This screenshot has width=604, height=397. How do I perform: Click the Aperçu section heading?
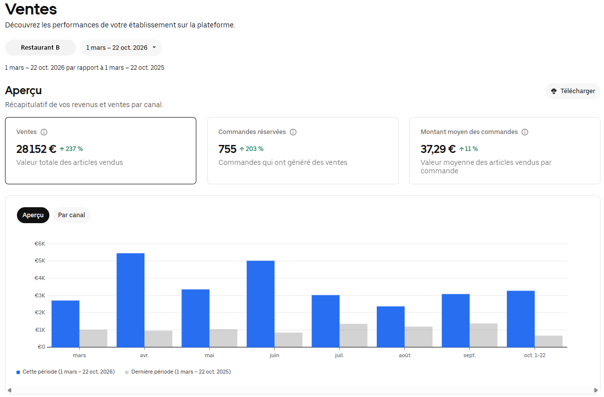point(23,91)
